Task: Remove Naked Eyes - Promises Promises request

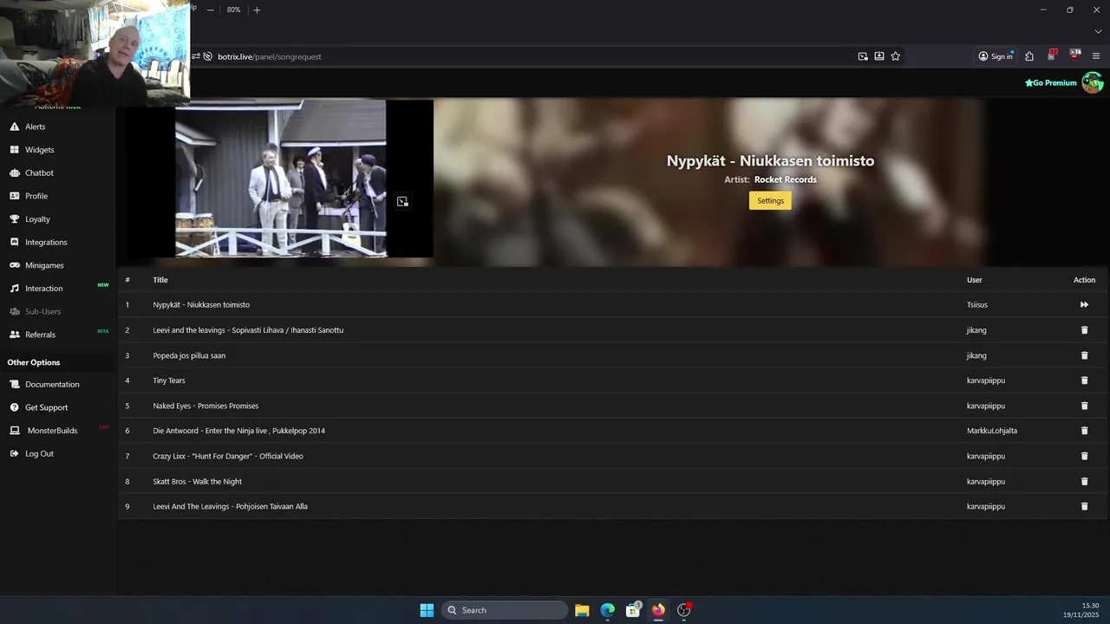Action: coord(1084,406)
